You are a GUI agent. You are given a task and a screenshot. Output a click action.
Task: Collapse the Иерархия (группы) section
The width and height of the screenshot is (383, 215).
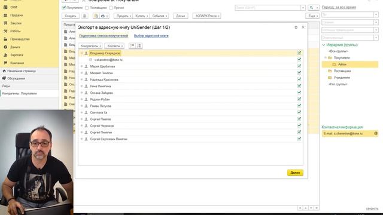click(x=323, y=45)
